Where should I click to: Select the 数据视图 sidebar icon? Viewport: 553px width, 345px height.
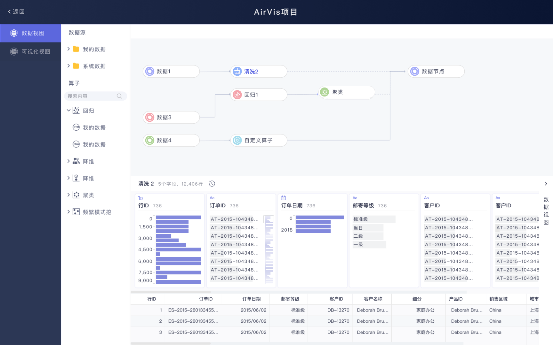point(14,33)
